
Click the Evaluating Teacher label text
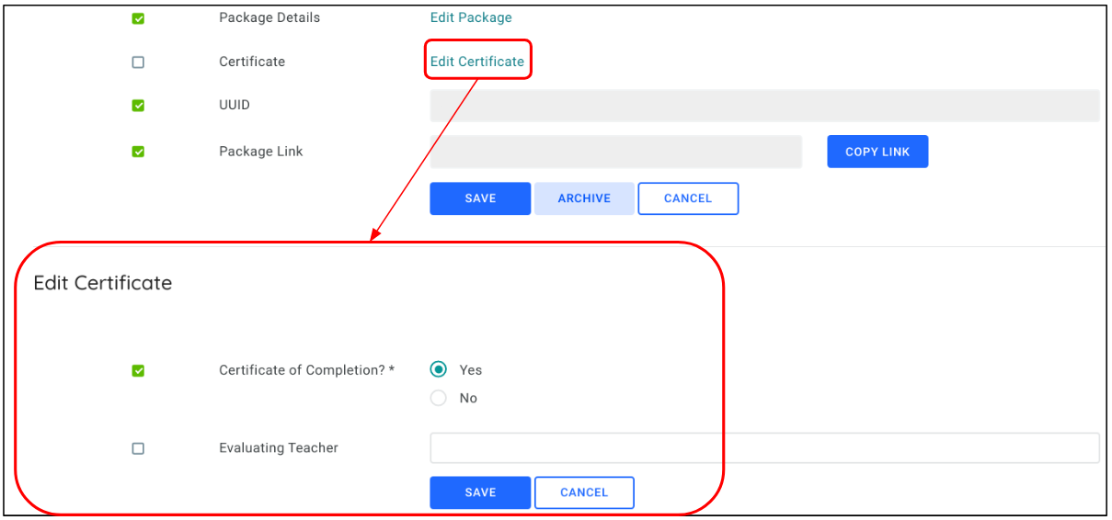coord(279,448)
